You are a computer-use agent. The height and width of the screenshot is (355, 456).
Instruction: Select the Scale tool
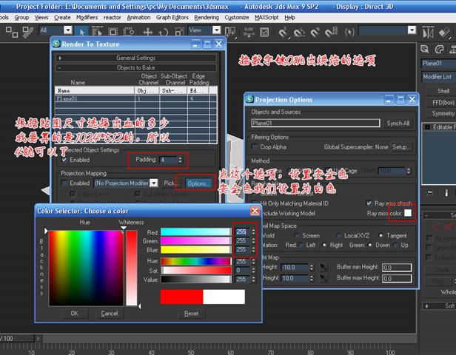coord(179,31)
